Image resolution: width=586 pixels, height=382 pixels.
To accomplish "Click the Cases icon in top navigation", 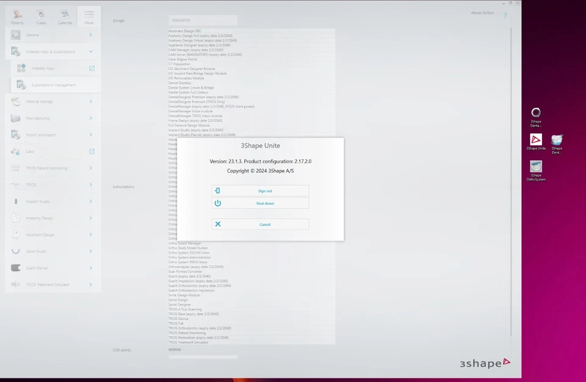I will click(x=40, y=15).
